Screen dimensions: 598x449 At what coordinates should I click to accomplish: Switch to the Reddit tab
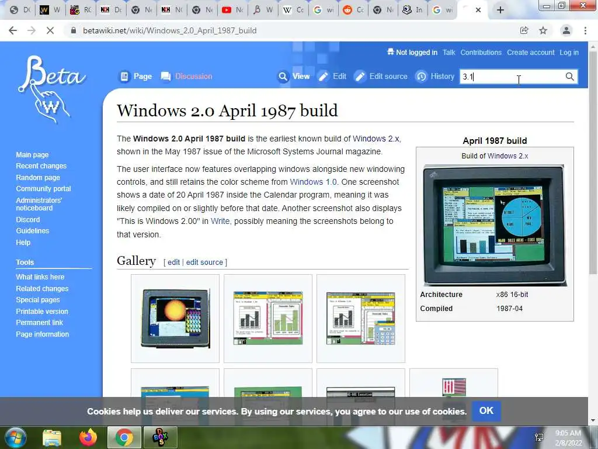(x=353, y=10)
